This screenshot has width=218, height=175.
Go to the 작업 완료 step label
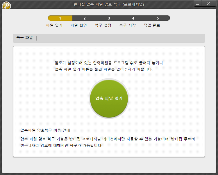[152, 25]
